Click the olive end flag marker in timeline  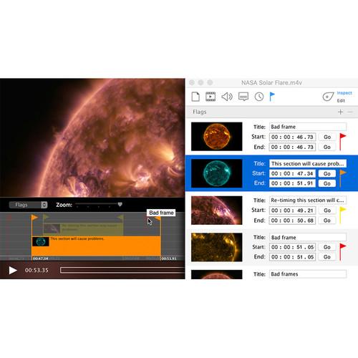121,217
